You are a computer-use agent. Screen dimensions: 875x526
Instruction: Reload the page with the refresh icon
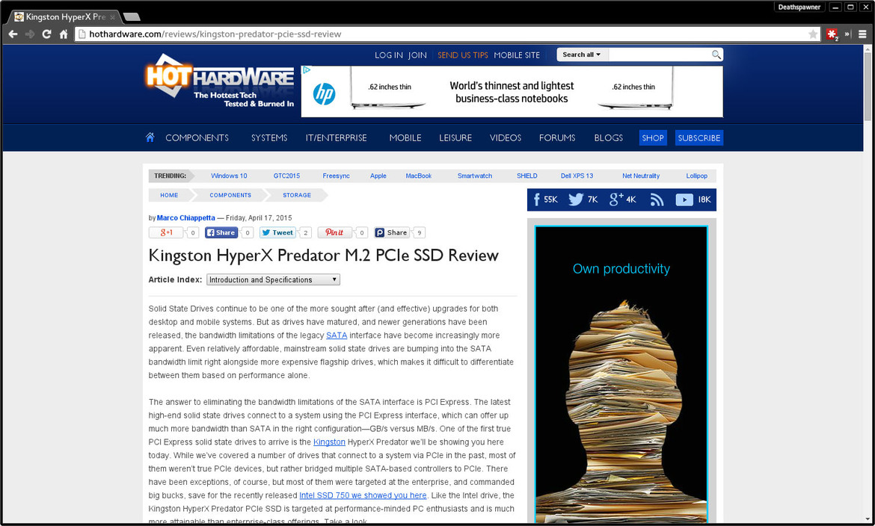click(47, 34)
